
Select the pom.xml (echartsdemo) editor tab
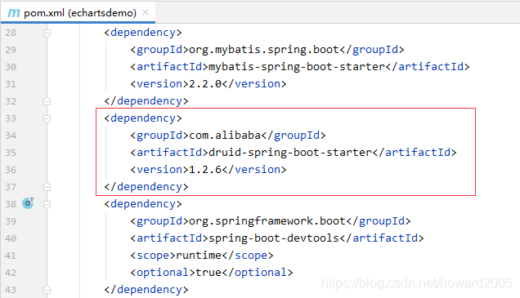click(78, 13)
